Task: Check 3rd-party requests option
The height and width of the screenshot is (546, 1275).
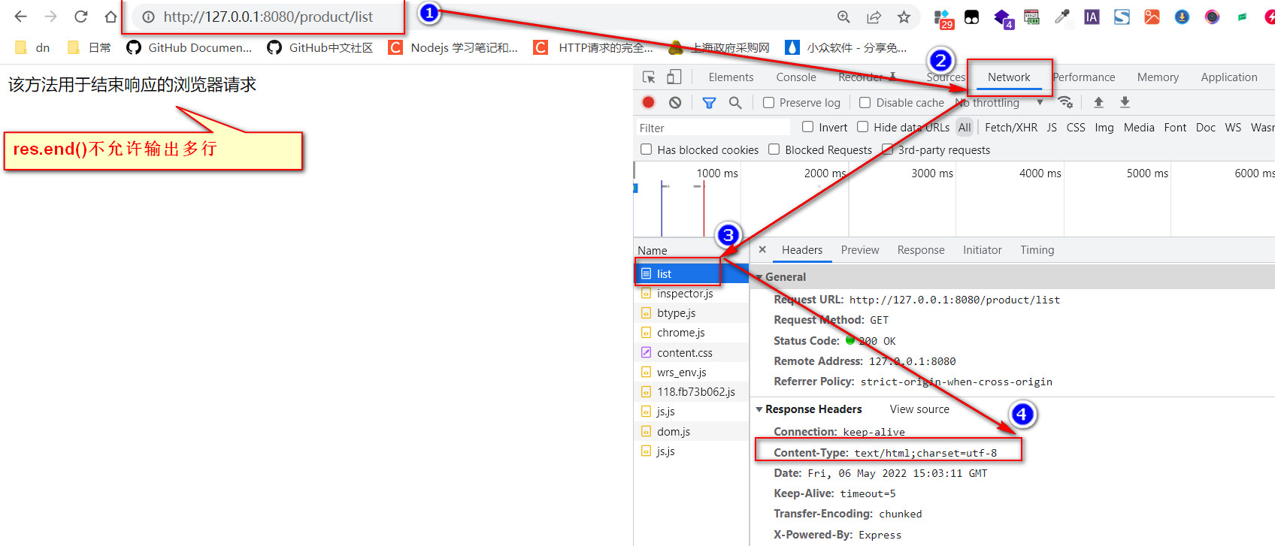Action: (887, 149)
